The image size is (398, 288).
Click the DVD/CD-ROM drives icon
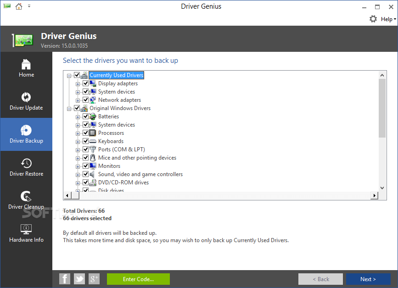93,183
